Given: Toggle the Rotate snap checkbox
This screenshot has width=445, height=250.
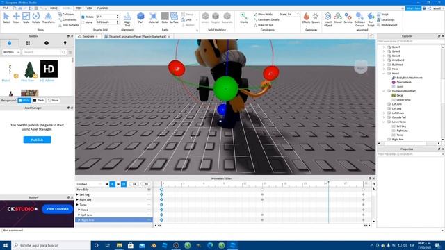Looking at the screenshot, I should tap(83, 17).
